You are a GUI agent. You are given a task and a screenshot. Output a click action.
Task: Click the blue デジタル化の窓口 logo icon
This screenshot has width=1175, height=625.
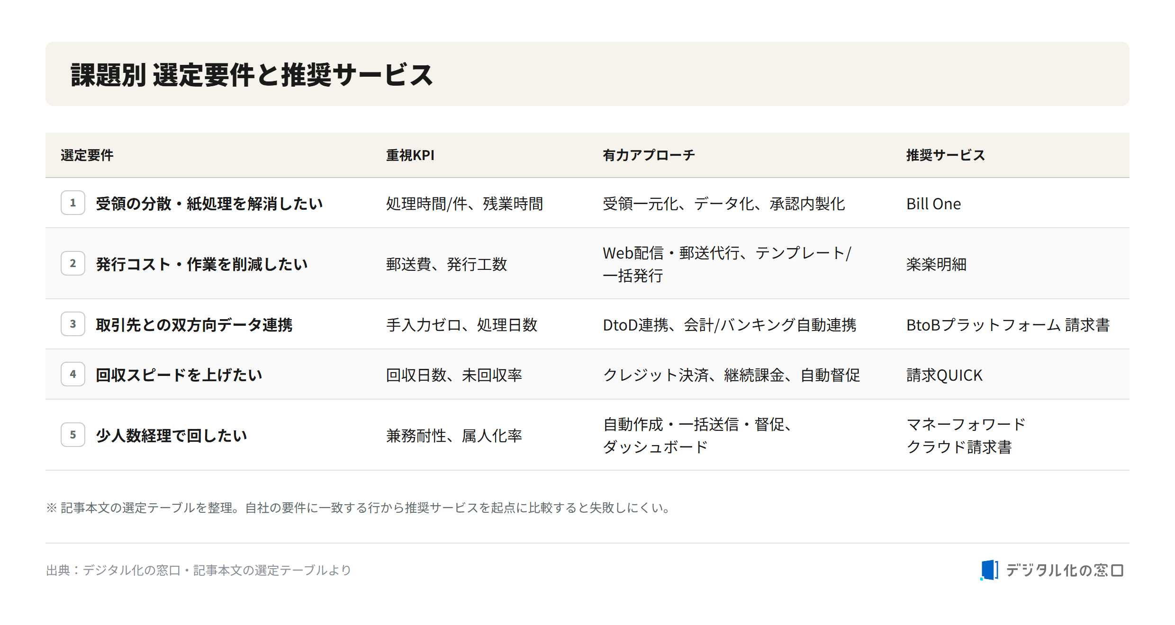coord(989,570)
